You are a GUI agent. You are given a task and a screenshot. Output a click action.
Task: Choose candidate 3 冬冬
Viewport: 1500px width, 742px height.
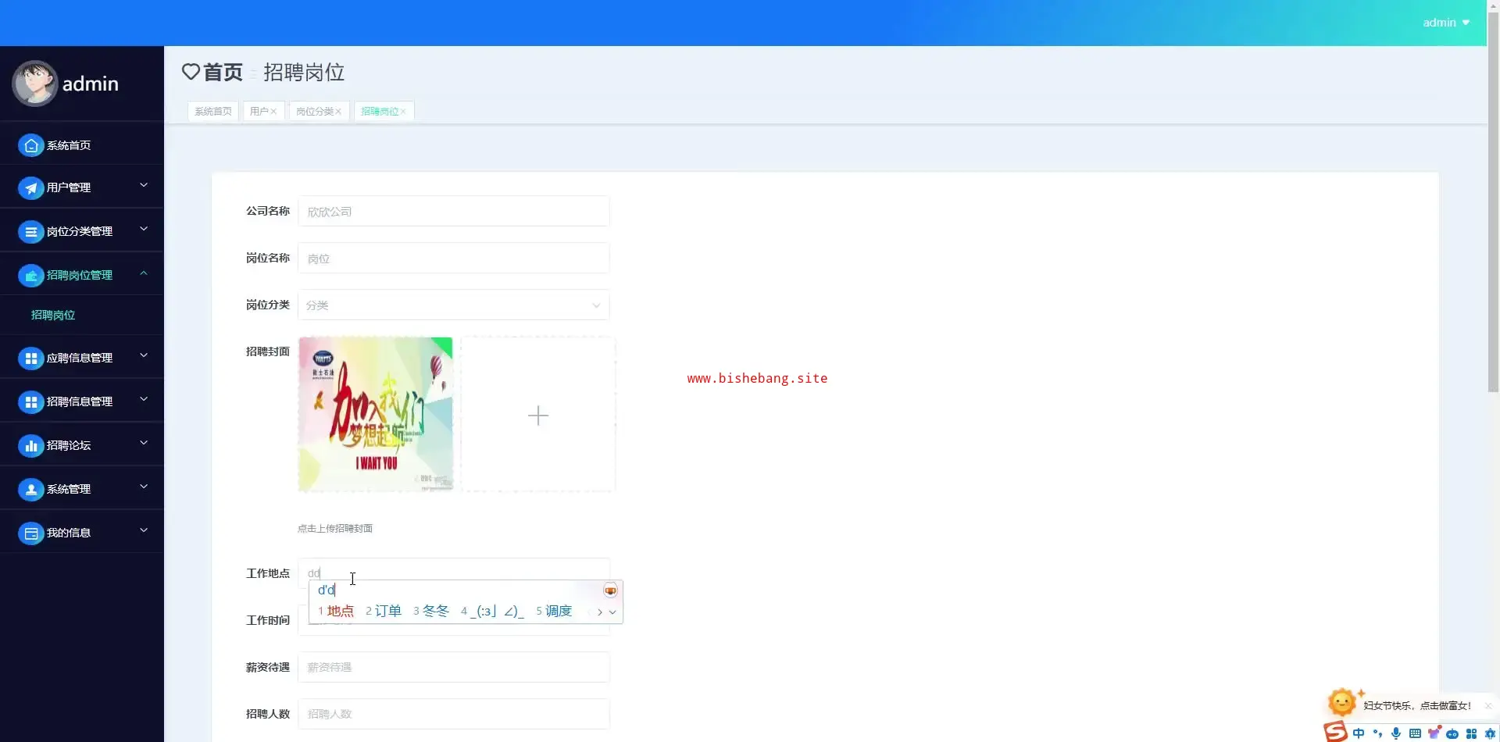[x=431, y=611]
